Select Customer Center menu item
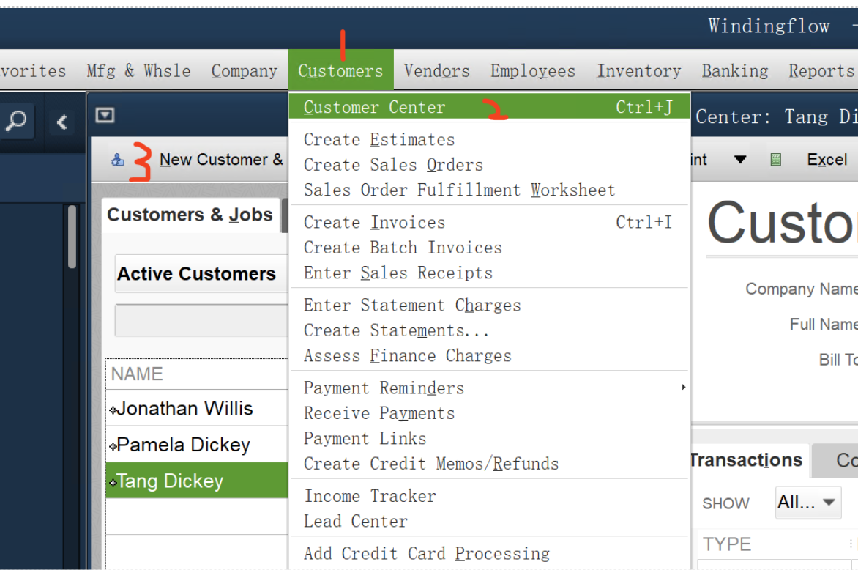Image resolution: width=858 pixels, height=570 pixels. [489, 107]
